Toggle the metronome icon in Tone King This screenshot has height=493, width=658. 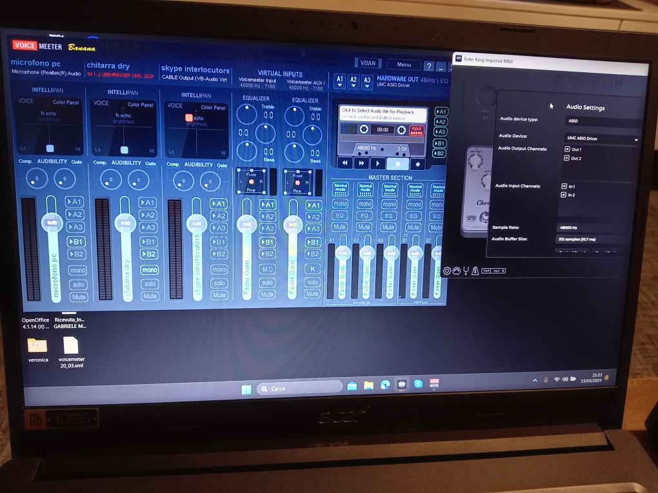[x=475, y=271]
